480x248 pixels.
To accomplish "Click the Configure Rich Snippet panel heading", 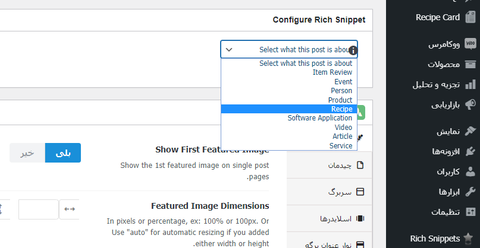I will (319, 20).
